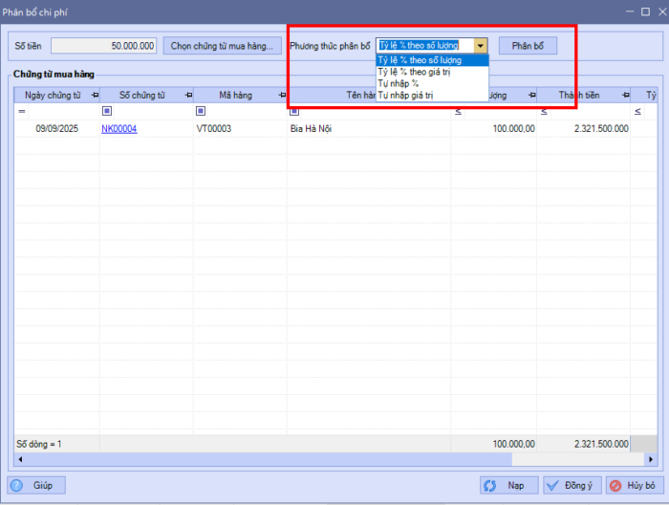Click pin icon on Số chứng từ column
The image size is (669, 505).
(187, 95)
